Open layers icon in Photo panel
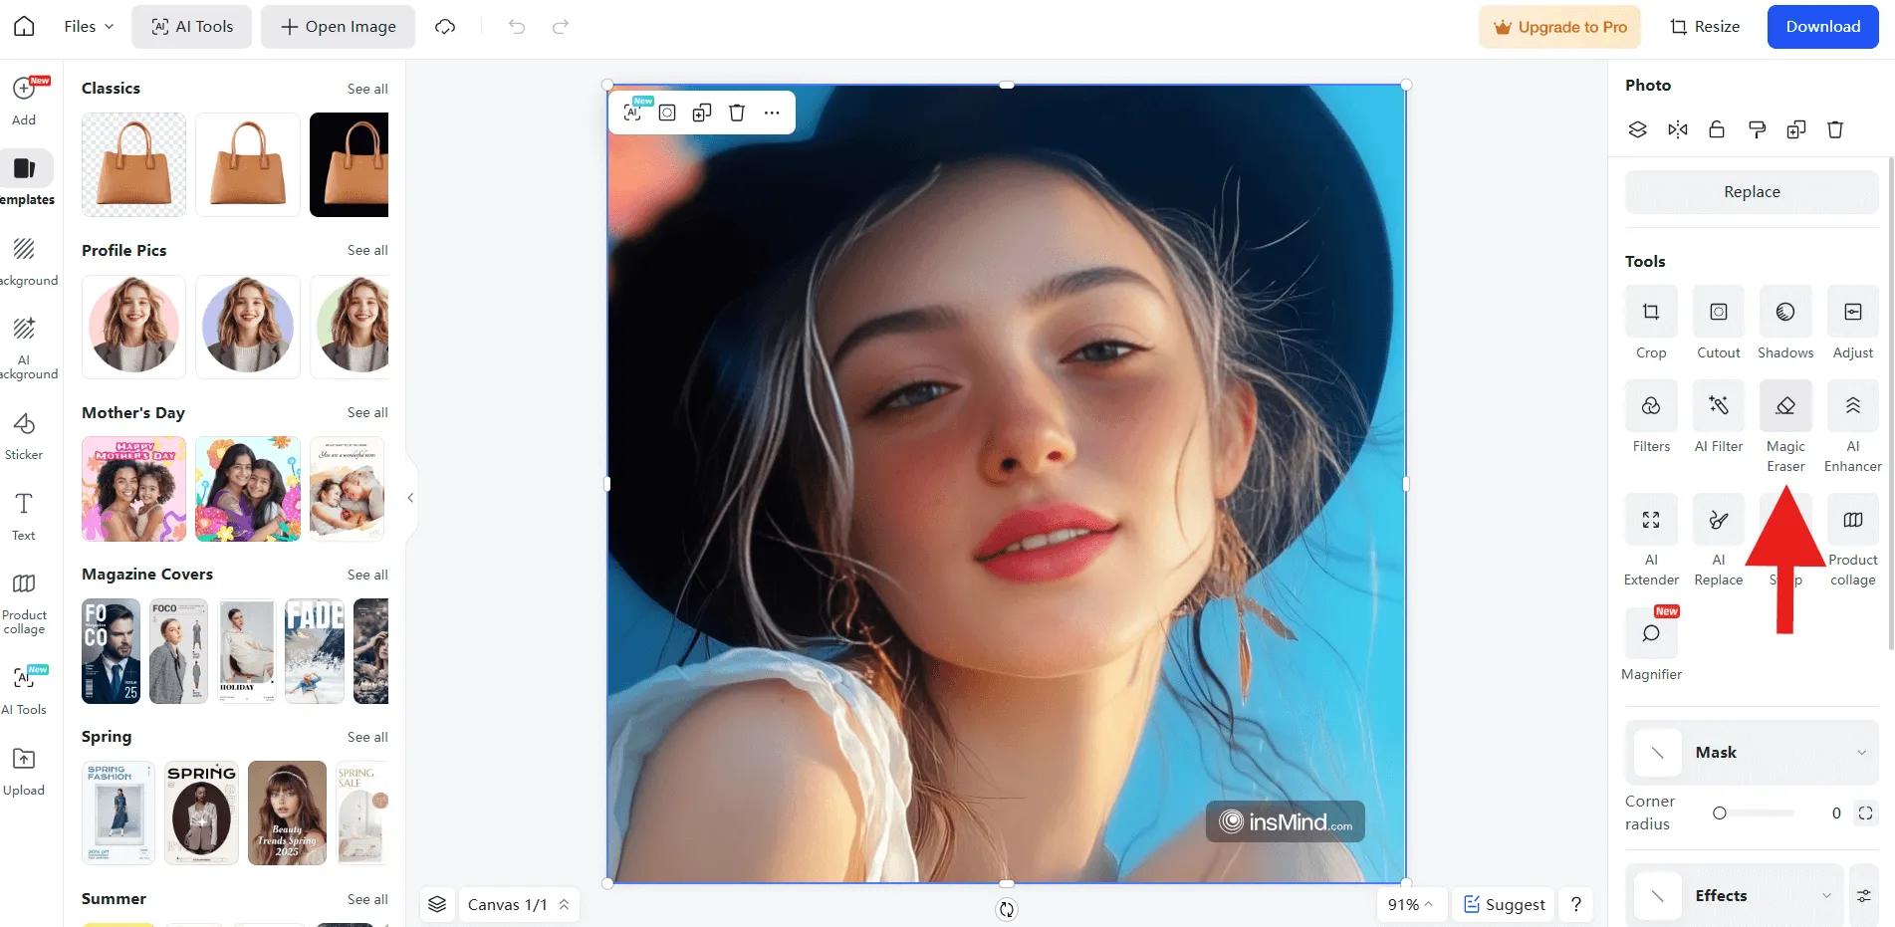The image size is (1895, 927). pyautogui.click(x=1638, y=129)
